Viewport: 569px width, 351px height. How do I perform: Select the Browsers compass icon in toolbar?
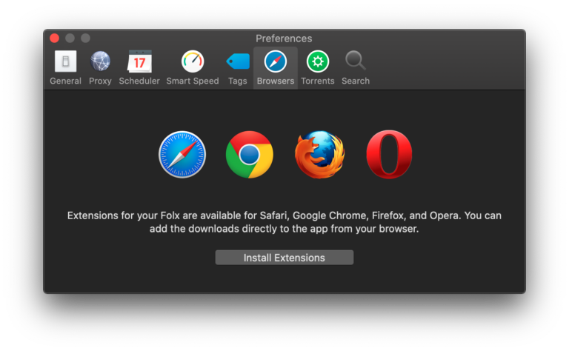(276, 61)
